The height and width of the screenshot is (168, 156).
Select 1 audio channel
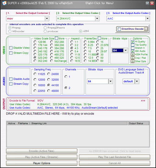[66, 77]
